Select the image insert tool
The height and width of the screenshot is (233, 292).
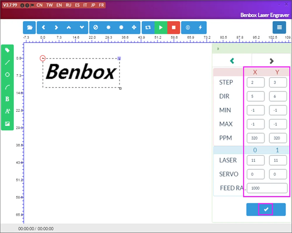click(7, 124)
